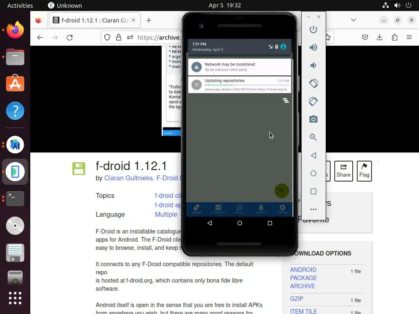
Task: Open 'Network may be monitored' notification
Action: click(x=239, y=67)
